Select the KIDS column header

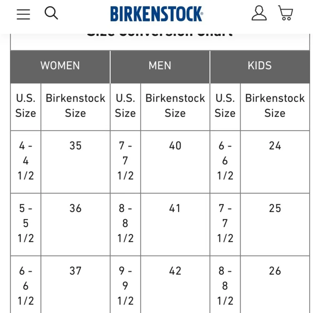pos(259,66)
